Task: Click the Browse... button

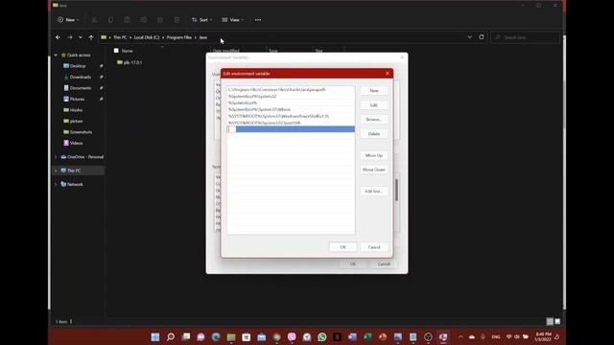Action: (x=374, y=119)
